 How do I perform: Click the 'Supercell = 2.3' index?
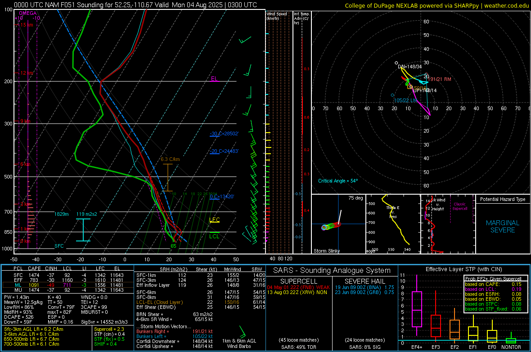coord(109,330)
